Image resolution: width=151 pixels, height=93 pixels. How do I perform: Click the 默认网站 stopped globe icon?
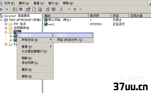click(x=46, y=20)
